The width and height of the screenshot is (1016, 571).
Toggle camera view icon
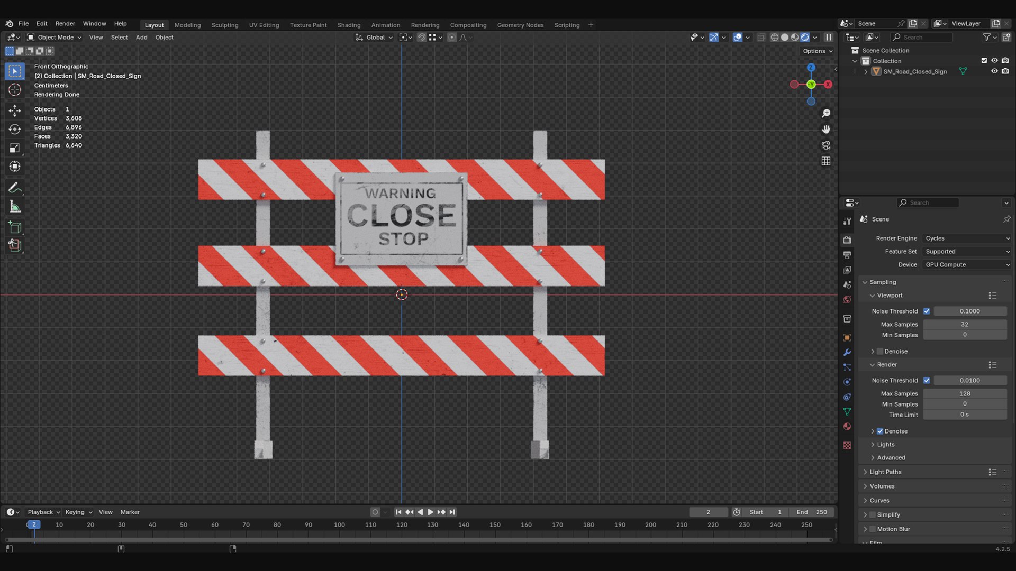[825, 145]
